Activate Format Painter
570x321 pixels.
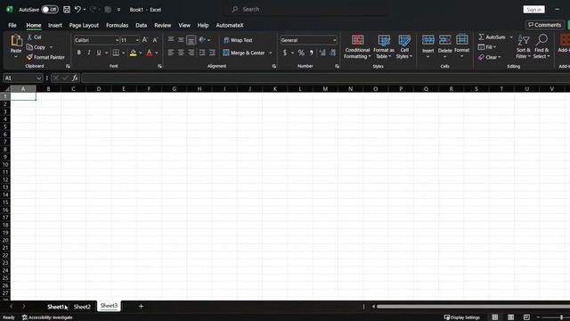[45, 57]
